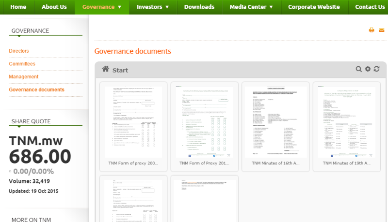Click the Governance documents page heading
The image size is (388, 222).
pos(132,51)
